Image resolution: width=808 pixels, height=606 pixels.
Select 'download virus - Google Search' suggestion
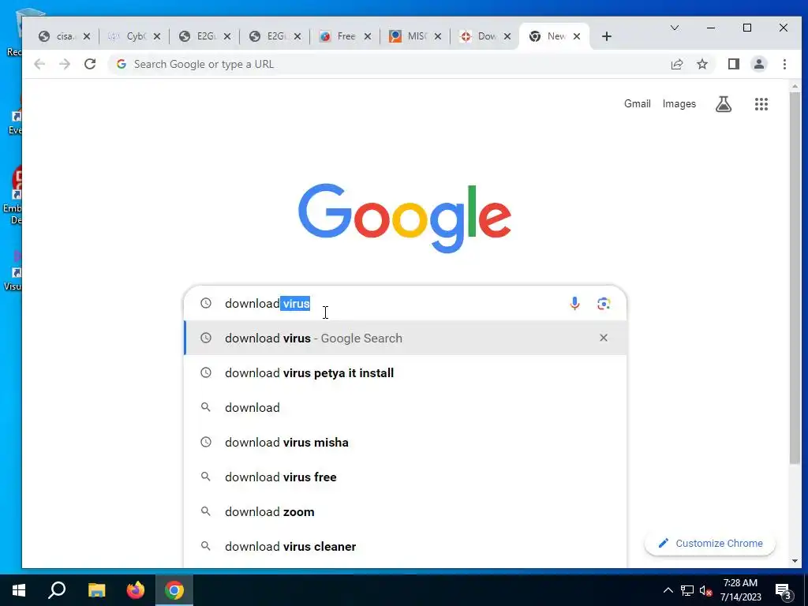(x=406, y=338)
